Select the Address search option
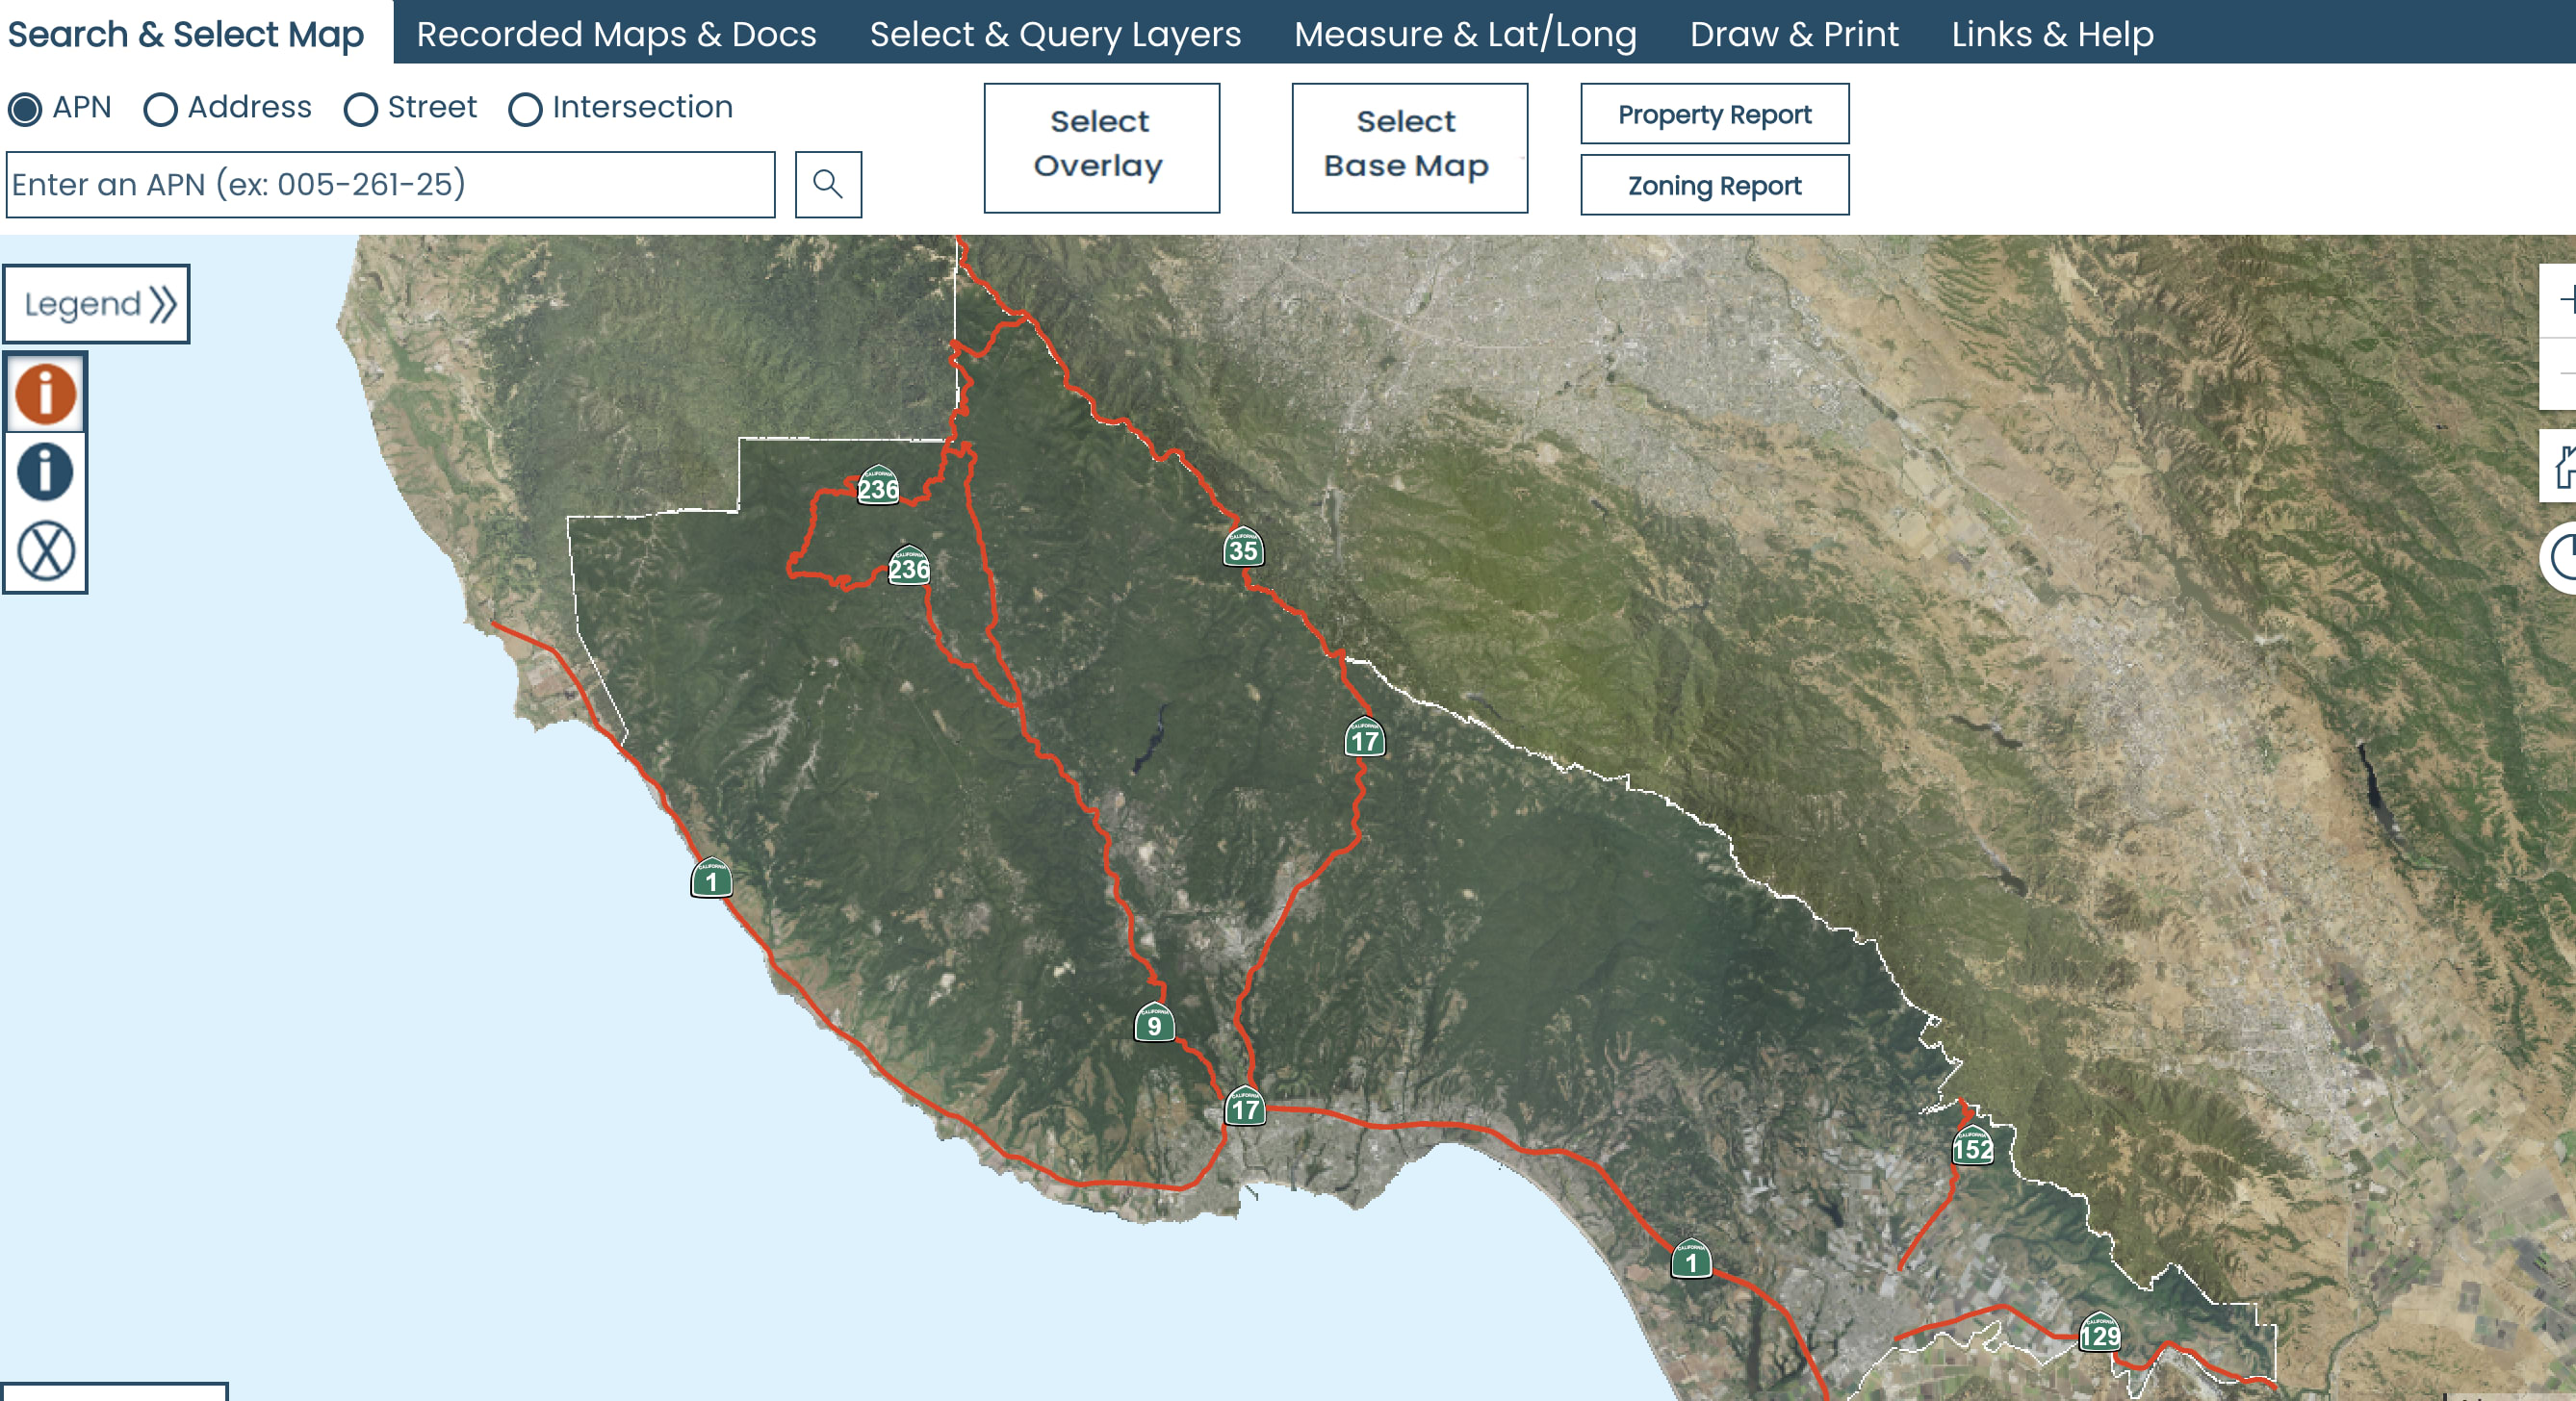 (x=160, y=109)
